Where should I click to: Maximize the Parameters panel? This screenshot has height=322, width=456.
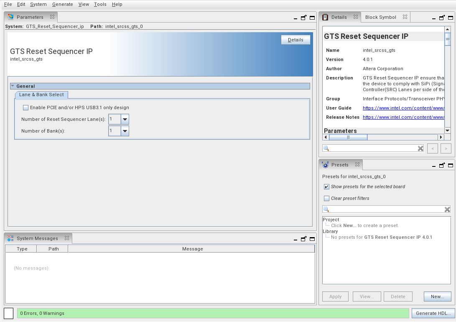coord(312,18)
